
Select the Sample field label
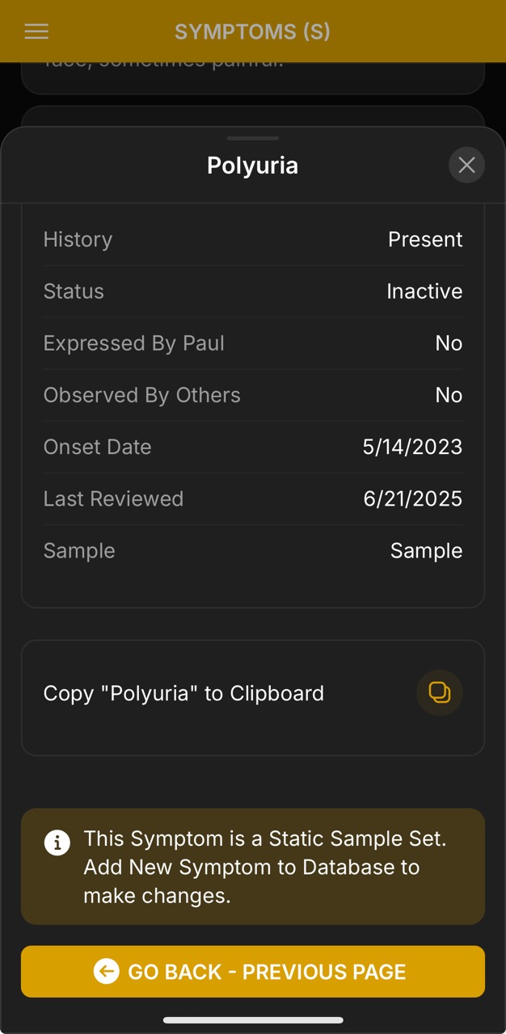pos(79,551)
